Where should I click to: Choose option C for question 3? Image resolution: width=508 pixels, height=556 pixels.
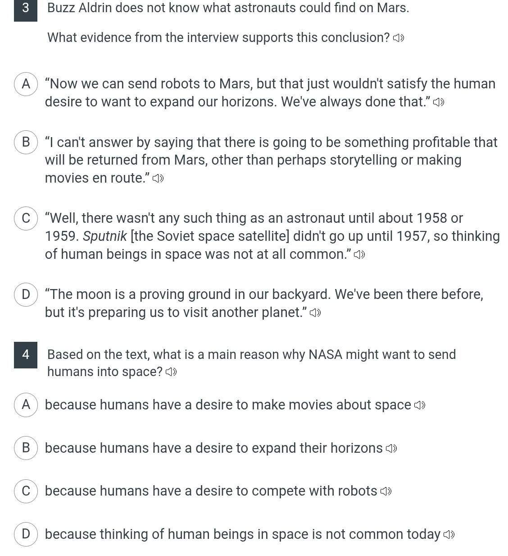[26, 218]
